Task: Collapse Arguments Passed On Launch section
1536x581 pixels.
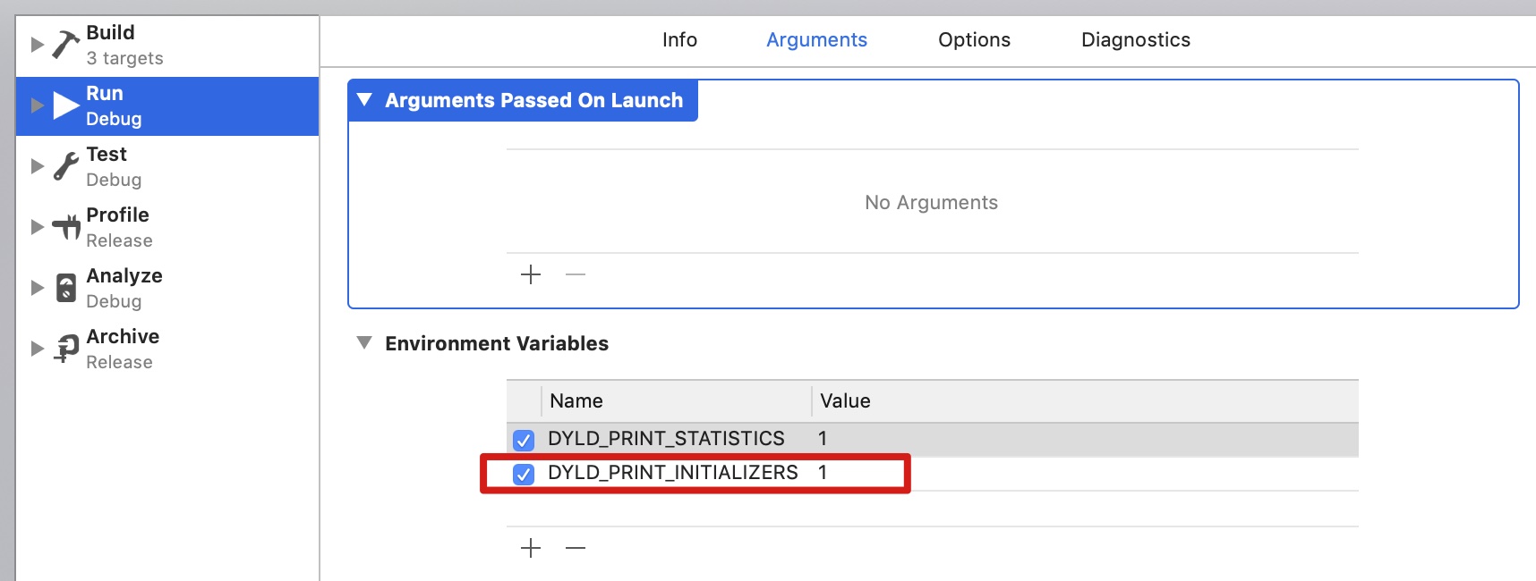Action: click(364, 100)
